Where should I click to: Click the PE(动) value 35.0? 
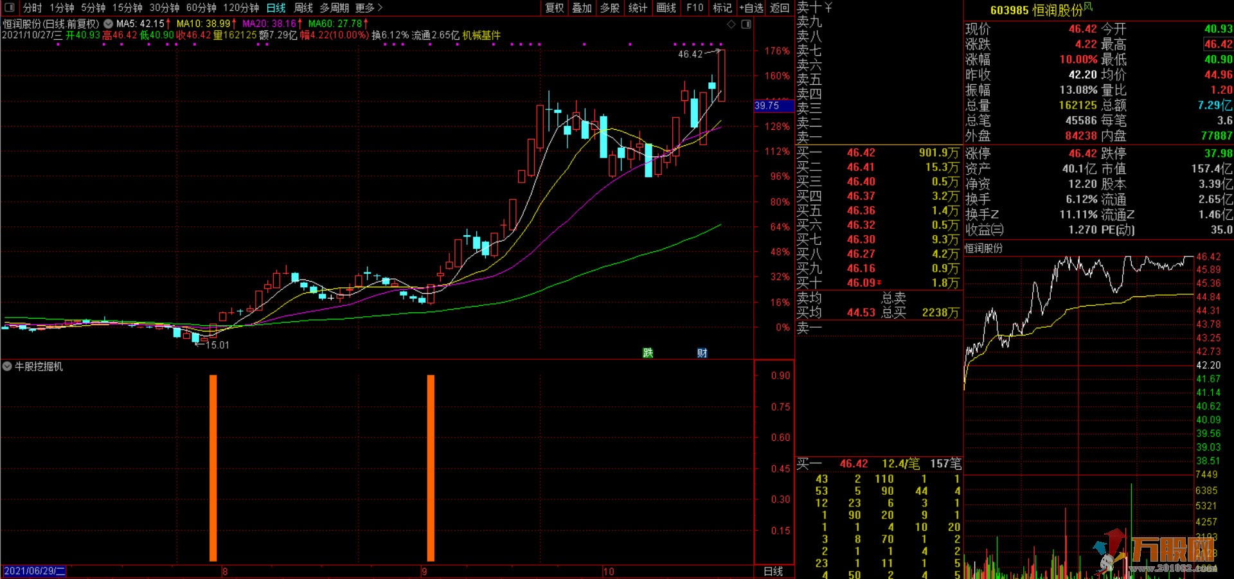1221,229
